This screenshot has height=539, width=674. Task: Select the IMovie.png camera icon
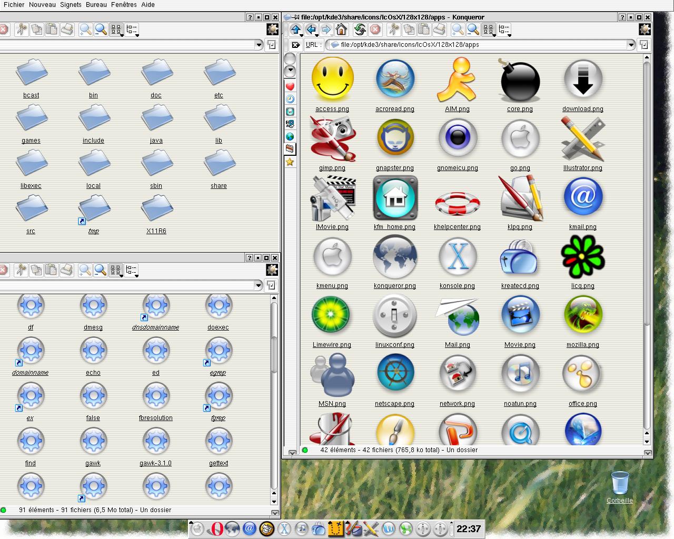[332, 198]
